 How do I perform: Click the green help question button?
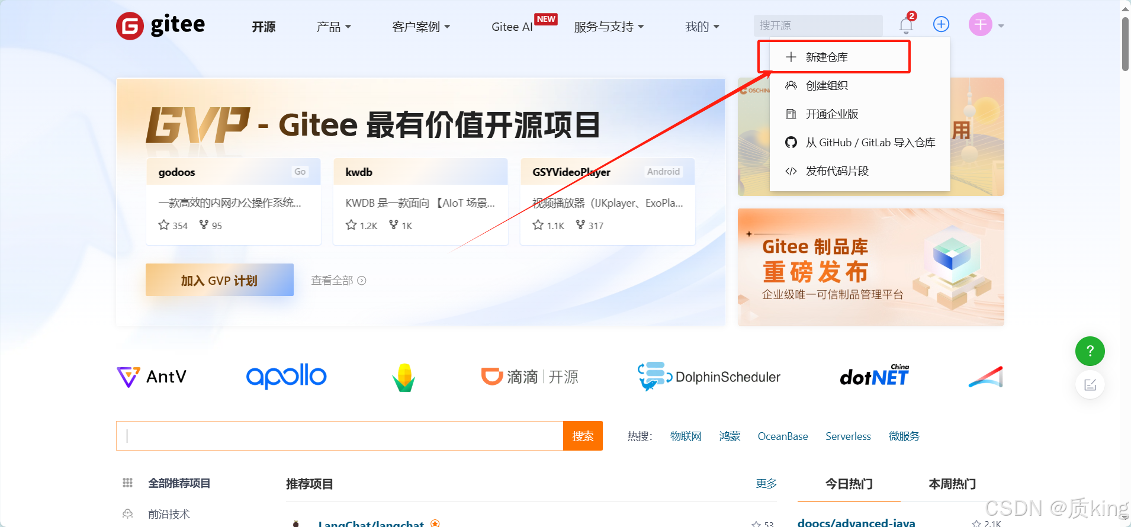[1090, 351]
